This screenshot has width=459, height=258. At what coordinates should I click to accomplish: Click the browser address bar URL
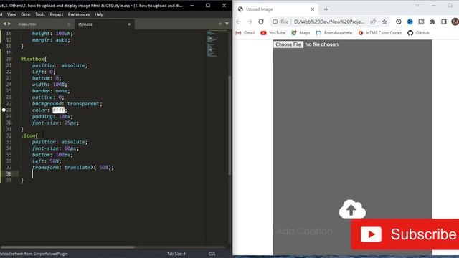(329, 21)
